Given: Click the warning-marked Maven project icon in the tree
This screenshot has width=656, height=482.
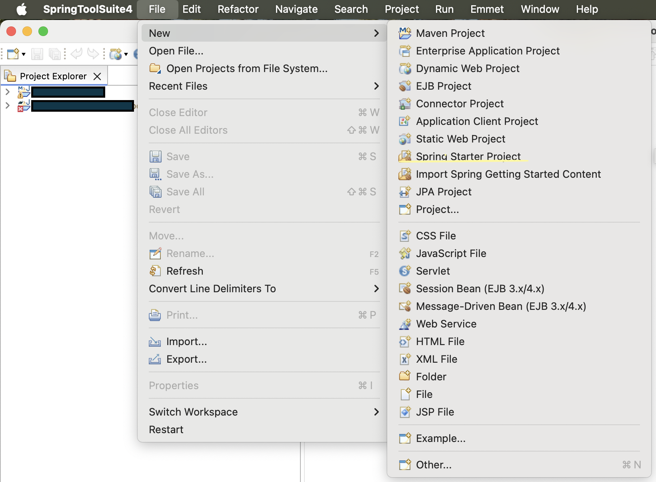Looking at the screenshot, I should click(24, 92).
